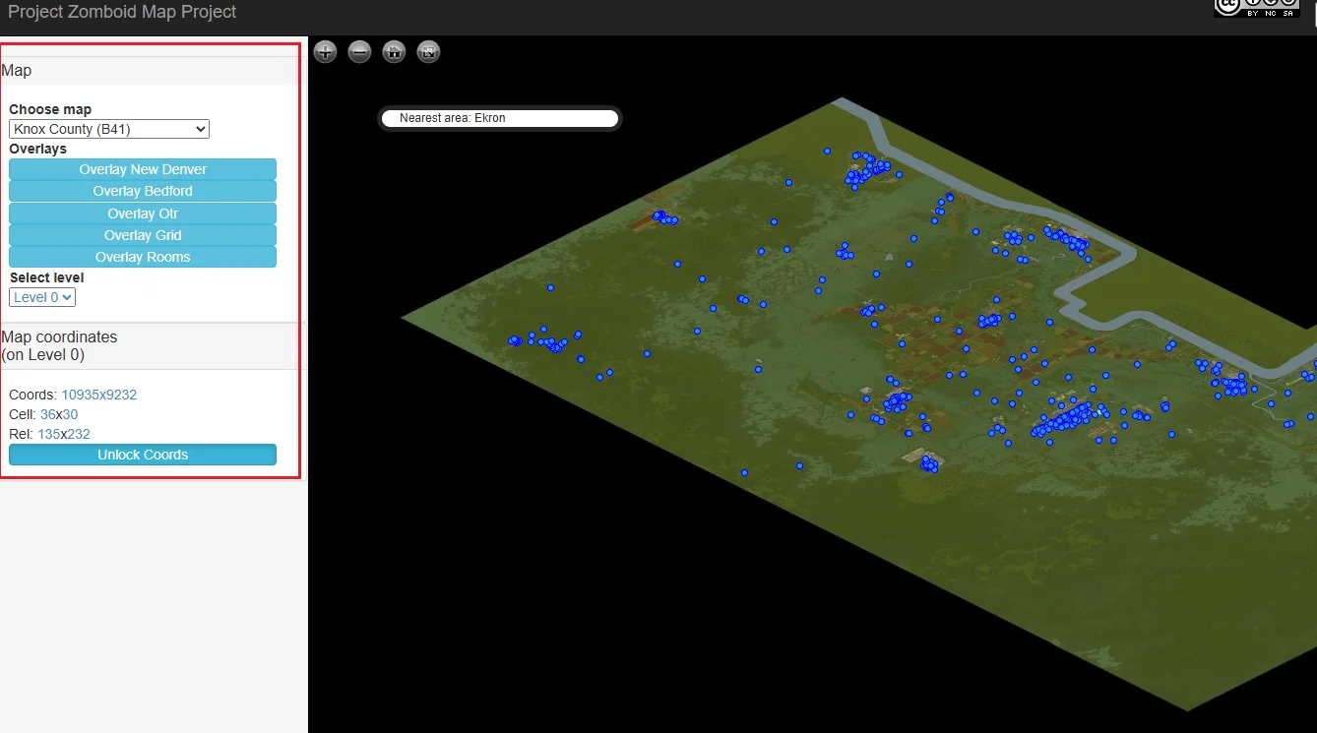Image resolution: width=1317 pixels, height=733 pixels.
Task: Click the Map panel header
Action: [x=150, y=71]
